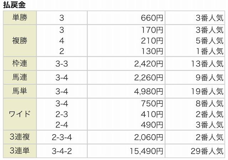Click the 2-4 combination in ワイド

point(62,125)
